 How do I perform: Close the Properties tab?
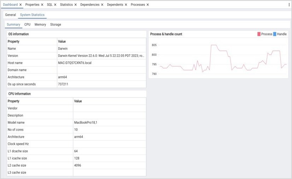pyautogui.click(x=42, y=5)
